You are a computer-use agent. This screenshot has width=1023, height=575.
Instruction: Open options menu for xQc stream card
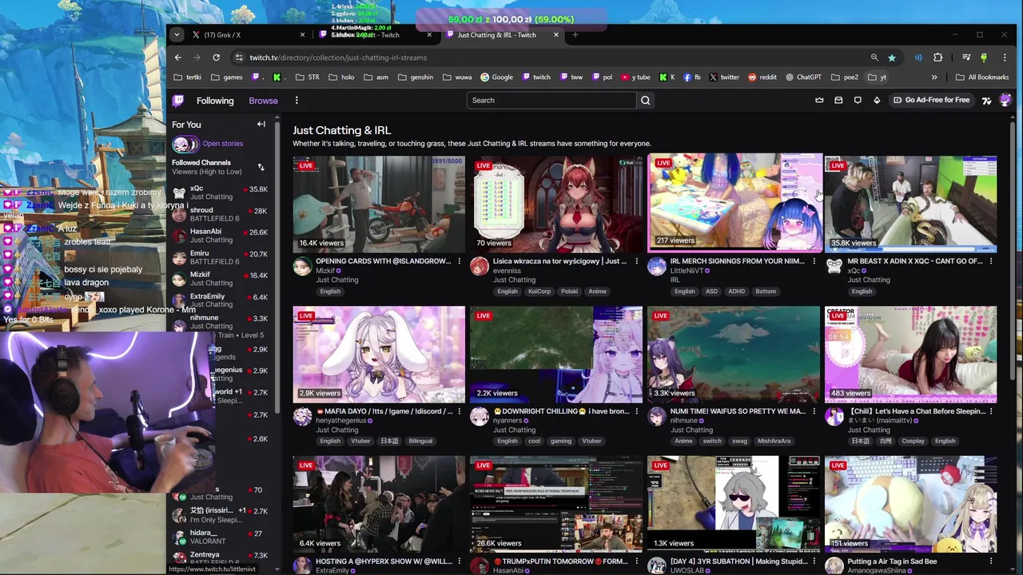(x=991, y=261)
